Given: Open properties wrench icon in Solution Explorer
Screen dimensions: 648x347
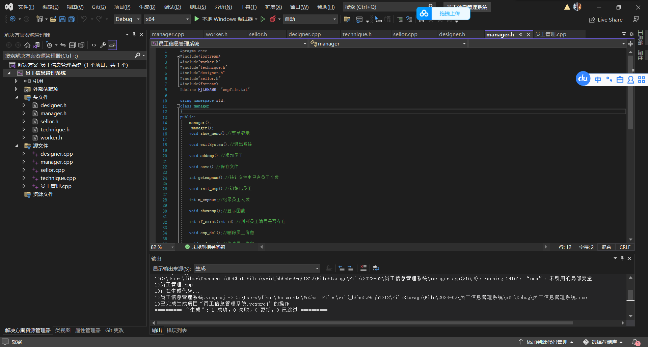Looking at the screenshot, I should tap(103, 45).
